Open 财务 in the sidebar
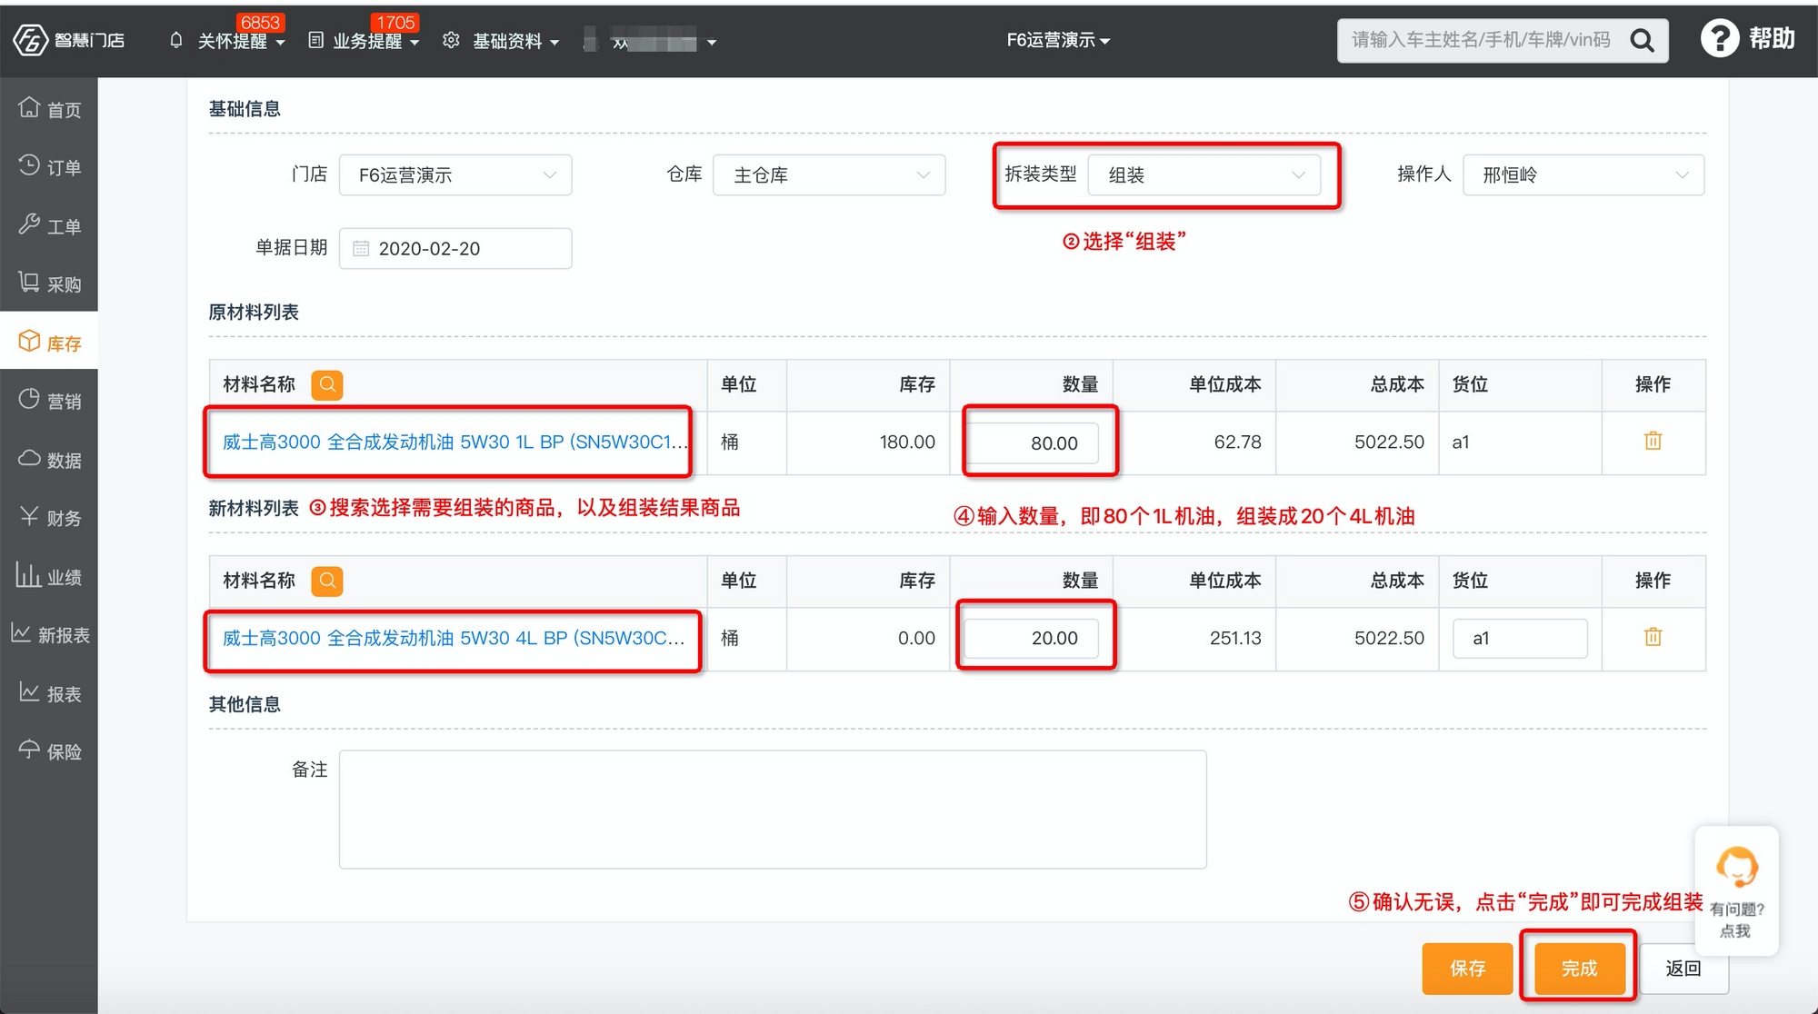Image resolution: width=1818 pixels, height=1014 pixels. click(50, 518)
